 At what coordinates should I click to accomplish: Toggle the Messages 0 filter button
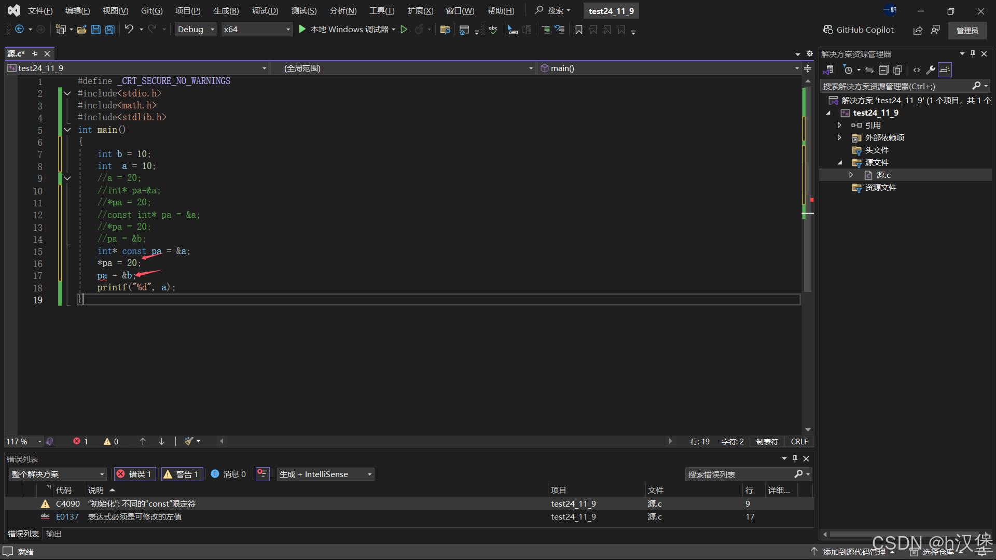tap(228, 474)
